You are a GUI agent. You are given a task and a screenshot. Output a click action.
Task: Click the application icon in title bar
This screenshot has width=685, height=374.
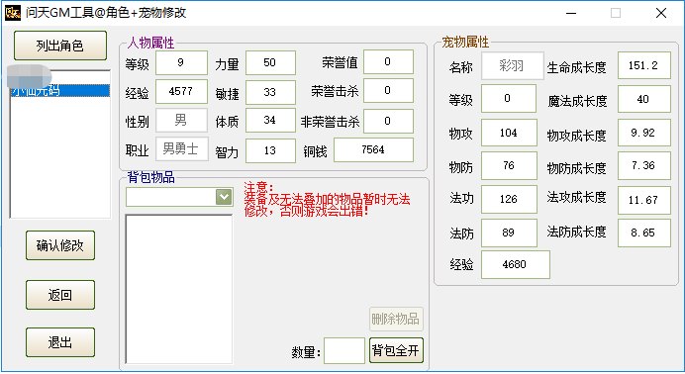13,13
